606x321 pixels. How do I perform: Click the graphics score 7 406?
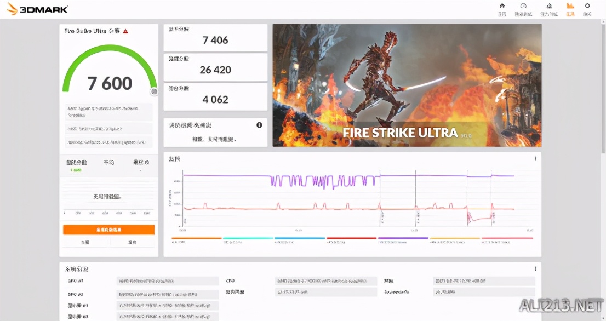pyautogui.click(x=215, y=40)
